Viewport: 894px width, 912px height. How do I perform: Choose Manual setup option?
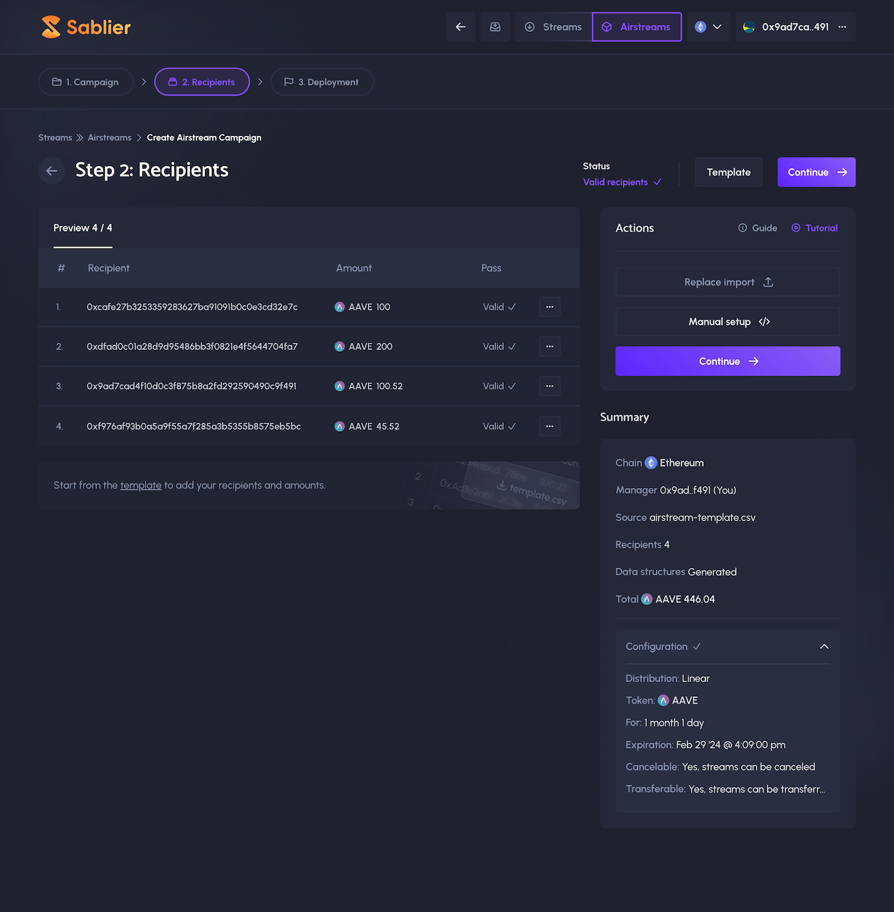click(727, 322)
